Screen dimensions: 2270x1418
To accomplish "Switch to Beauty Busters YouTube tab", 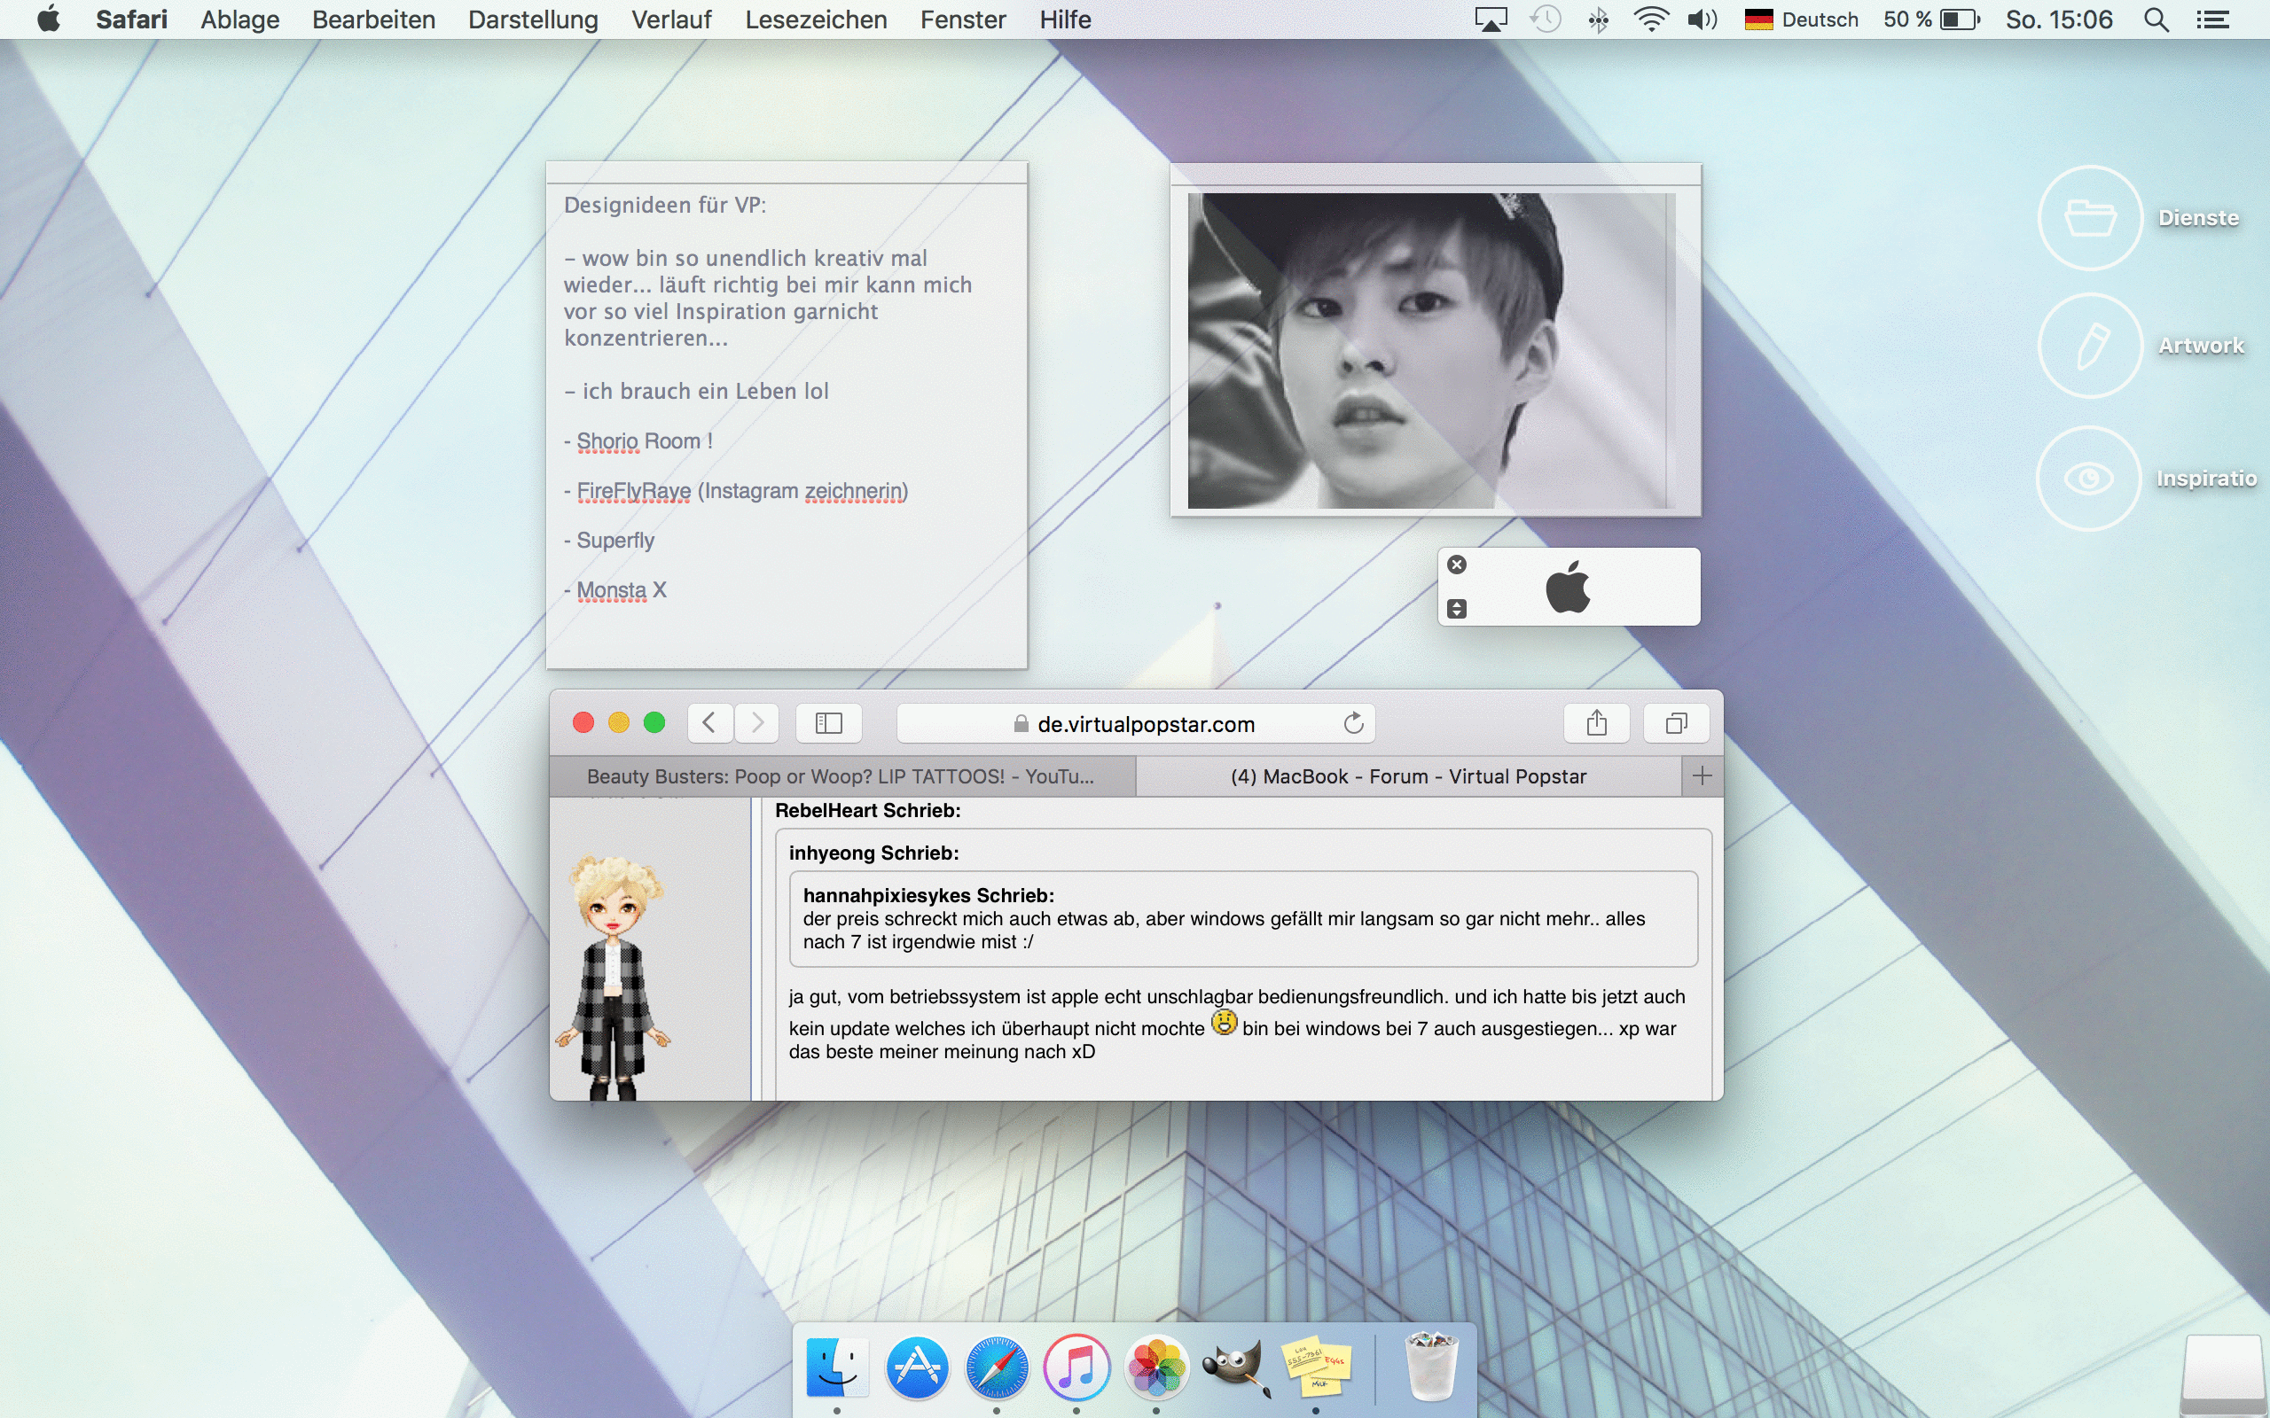I will [841, 776].
